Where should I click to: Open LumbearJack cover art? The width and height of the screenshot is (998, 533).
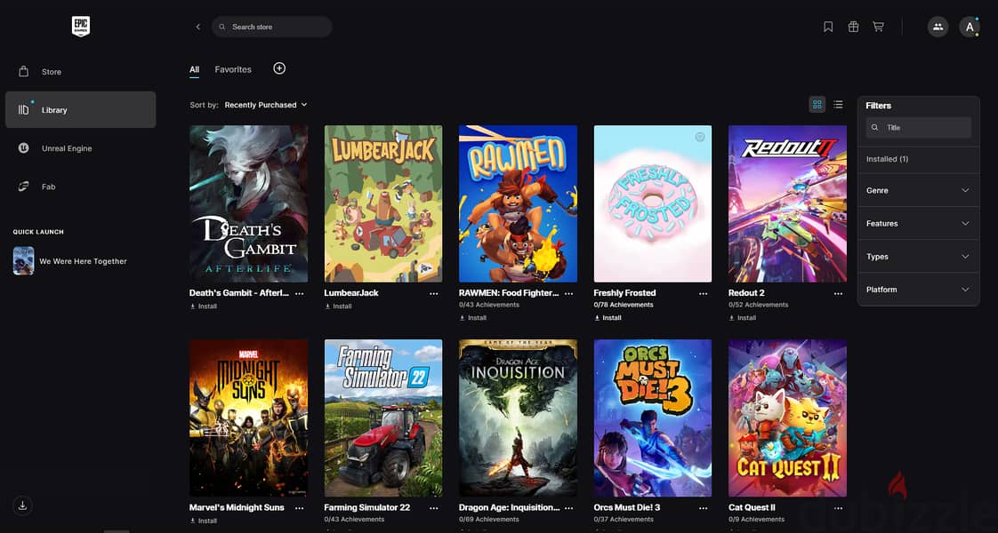pos(383,203)
